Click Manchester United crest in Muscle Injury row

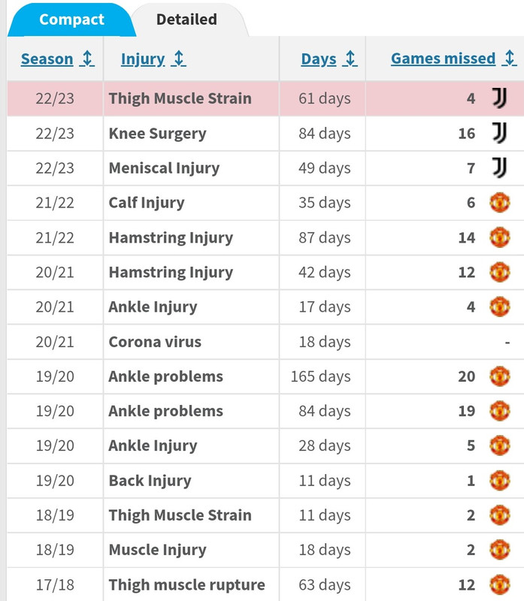(x=499, y=550)
